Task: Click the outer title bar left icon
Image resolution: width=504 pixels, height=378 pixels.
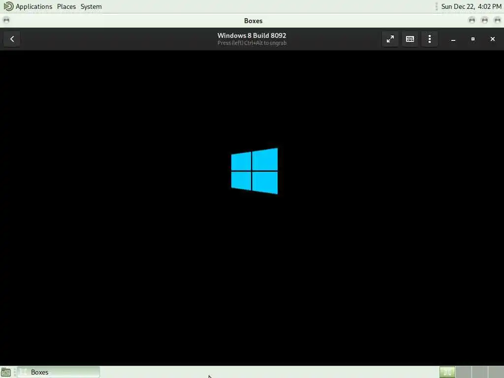Action: click(x=6, y=20)
